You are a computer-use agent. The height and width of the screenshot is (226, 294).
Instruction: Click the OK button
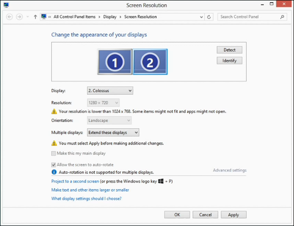177,215
